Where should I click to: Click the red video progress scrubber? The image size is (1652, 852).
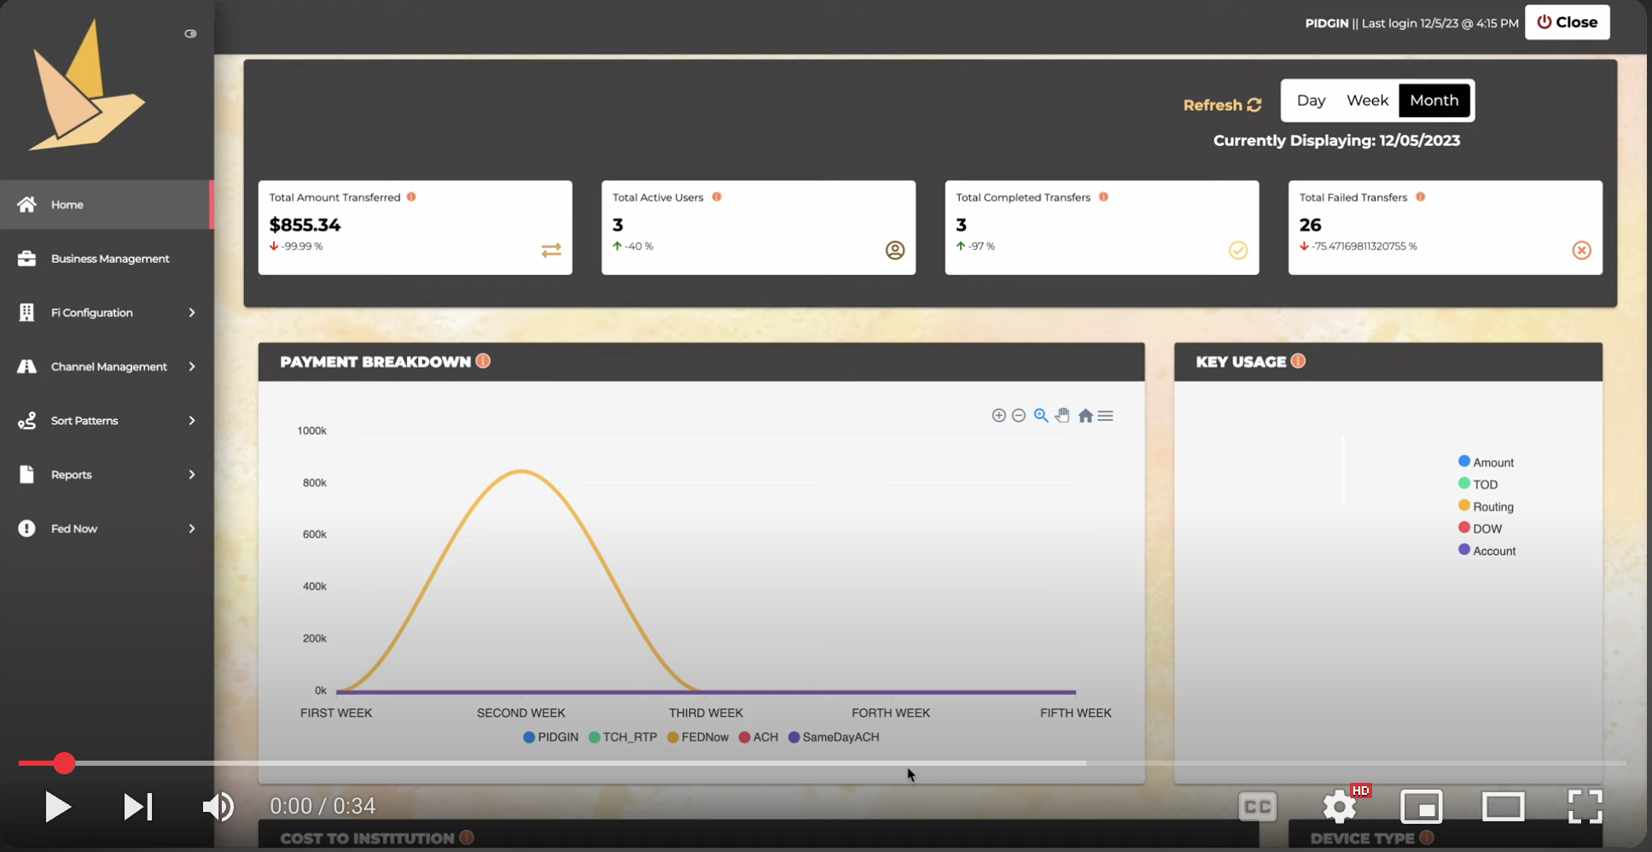64,763
